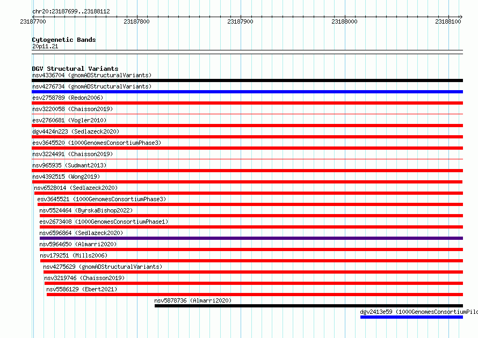Viewport: 478px width, 338px height.
Task: Select the nsv6528014 (Sedlazeck2020) label
Action: click(76, 188)
